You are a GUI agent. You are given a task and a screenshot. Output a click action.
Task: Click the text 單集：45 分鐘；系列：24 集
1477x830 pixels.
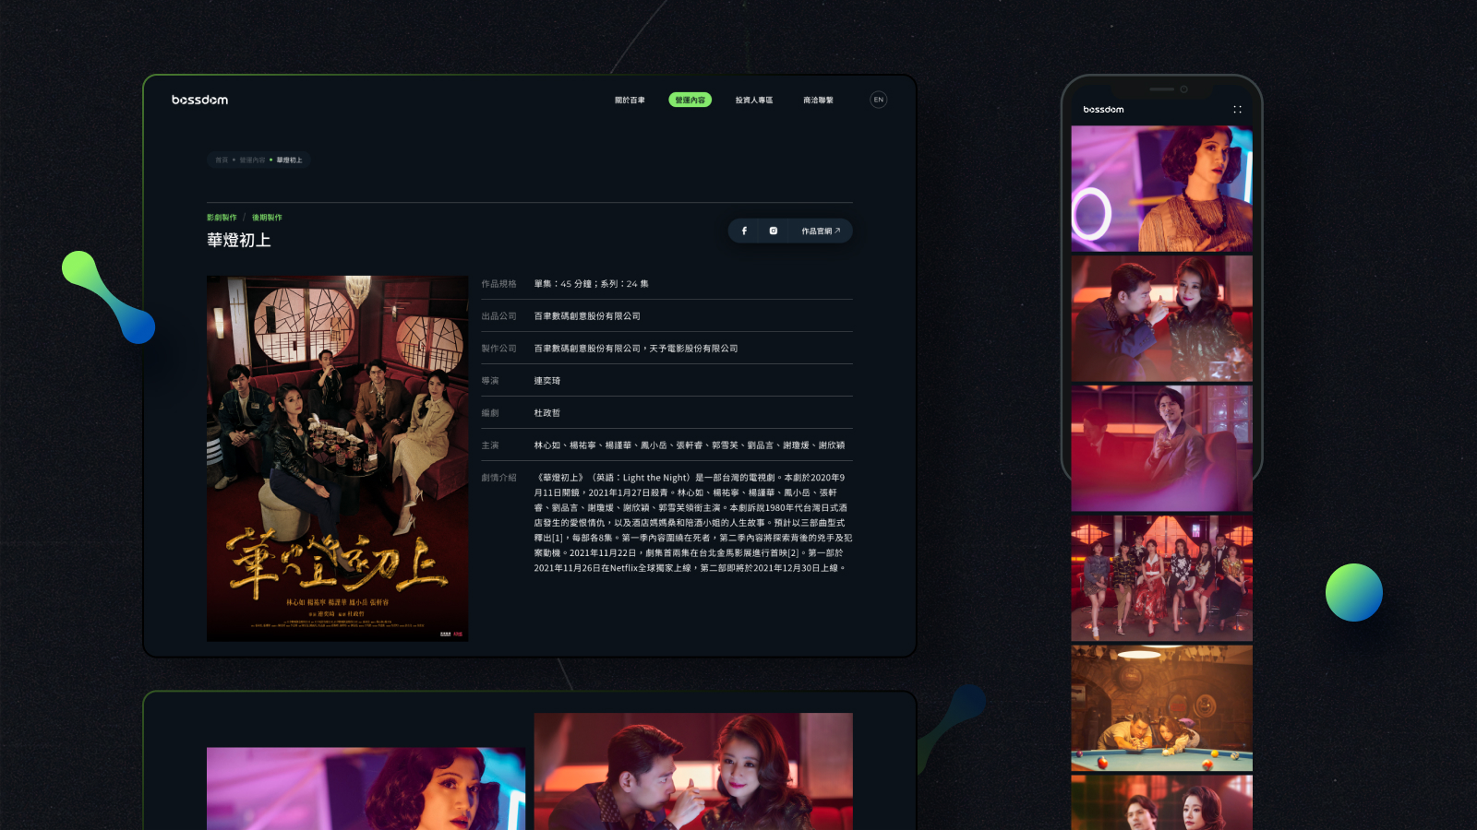coord(591,284)
